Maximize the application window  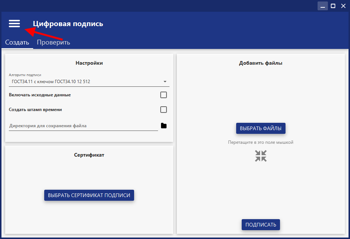(x=333, y=6)
